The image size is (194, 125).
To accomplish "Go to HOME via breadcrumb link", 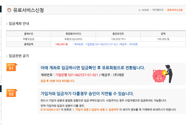I will click(145, 10).
